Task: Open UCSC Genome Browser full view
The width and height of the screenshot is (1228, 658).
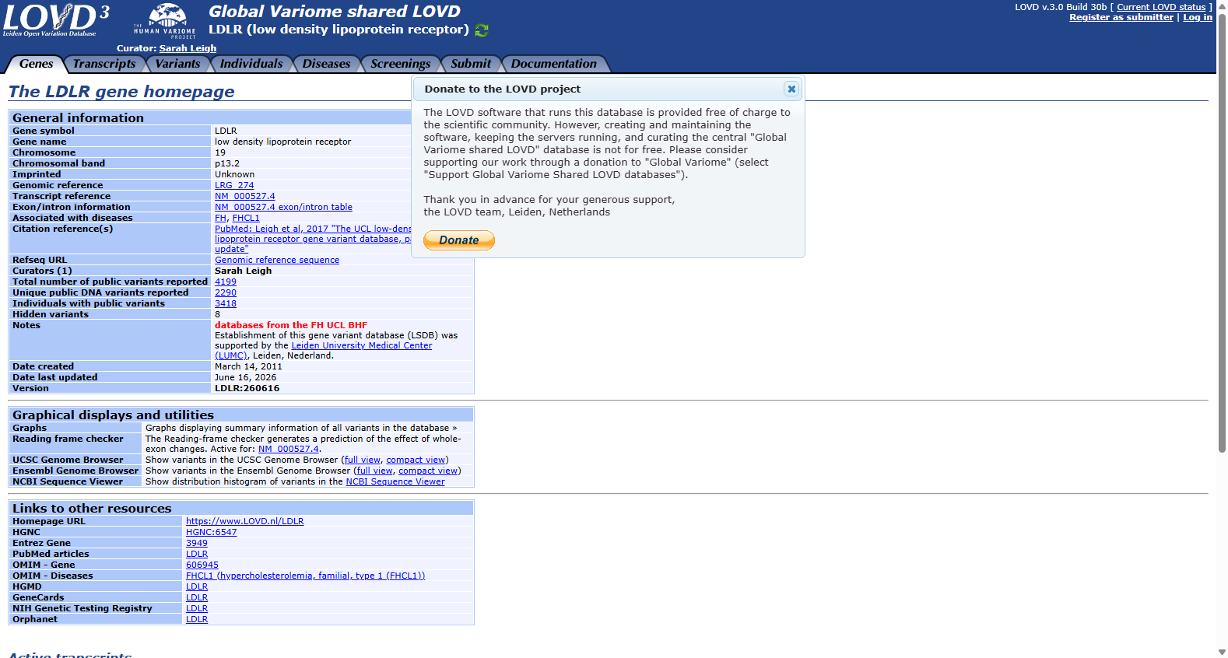Action: [x=363, y=460]
